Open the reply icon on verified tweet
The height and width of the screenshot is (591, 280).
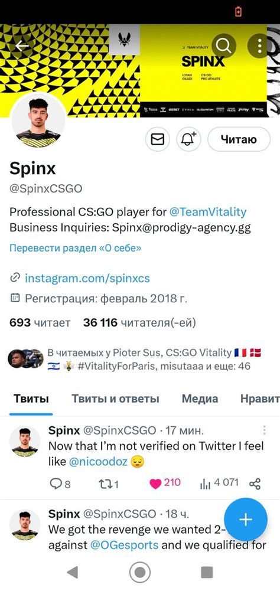point(60,484)
